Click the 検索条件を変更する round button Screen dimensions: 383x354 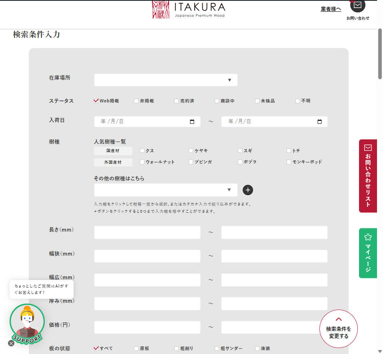click(x=338, y=329)
